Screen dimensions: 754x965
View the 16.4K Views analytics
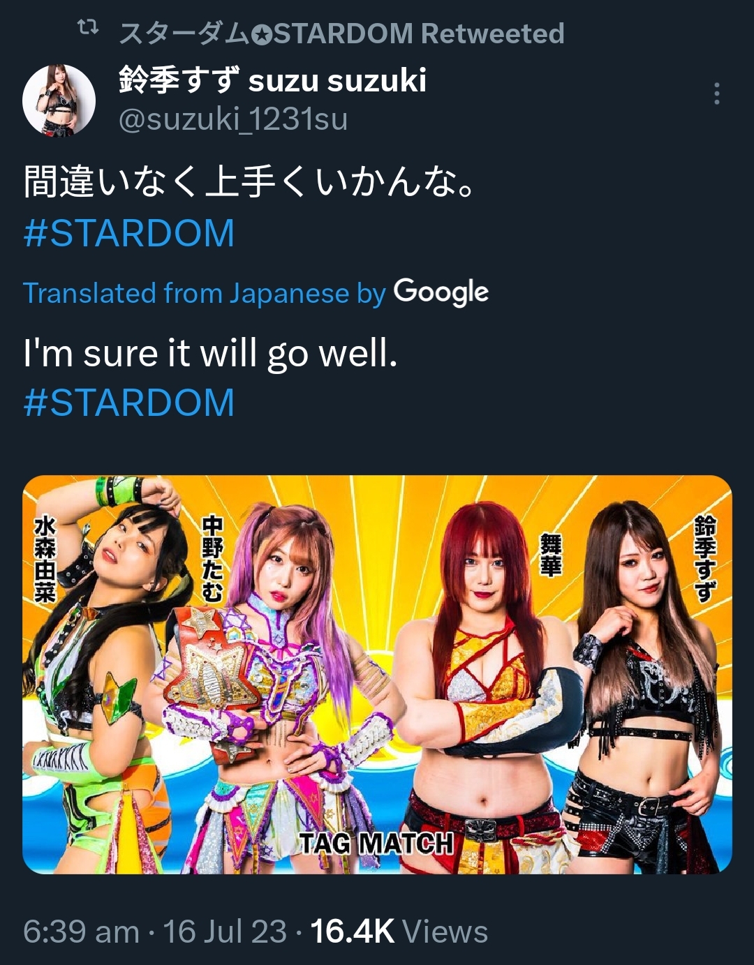(x=399, y=932)
